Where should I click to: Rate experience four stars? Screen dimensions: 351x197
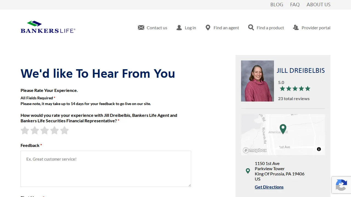(x=55, y=131)
